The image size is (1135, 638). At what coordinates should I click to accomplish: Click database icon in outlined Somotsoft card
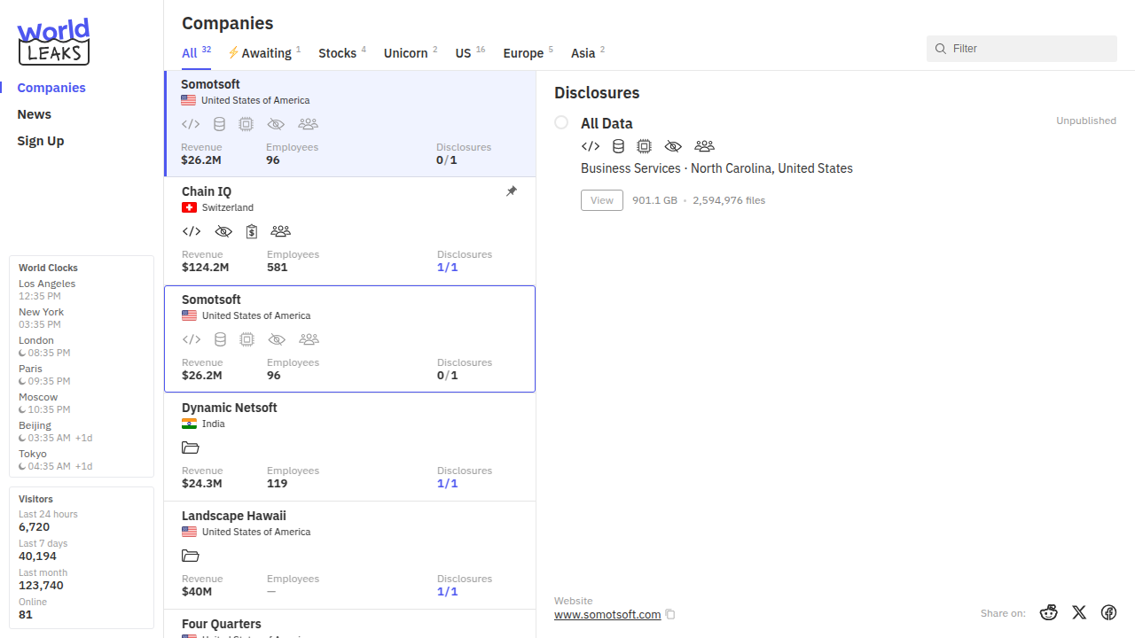tap(220, 339)
